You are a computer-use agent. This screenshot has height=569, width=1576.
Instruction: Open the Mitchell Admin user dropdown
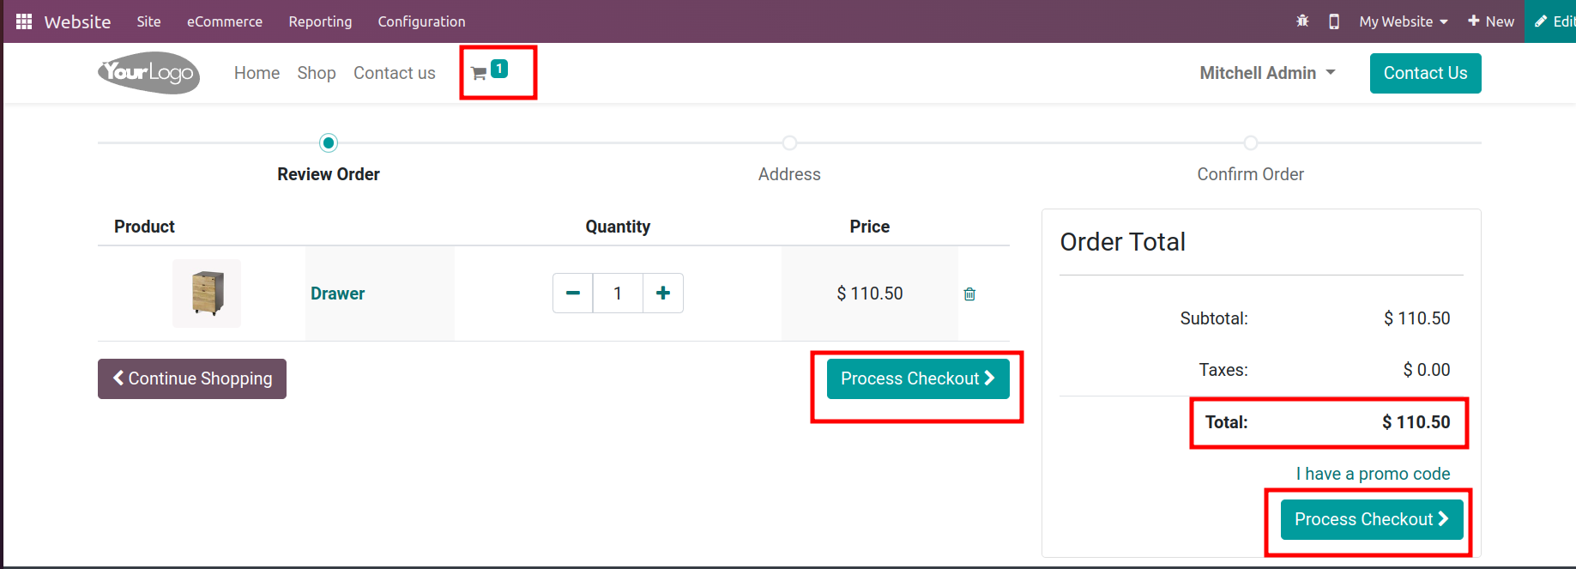coord(1266,73)
